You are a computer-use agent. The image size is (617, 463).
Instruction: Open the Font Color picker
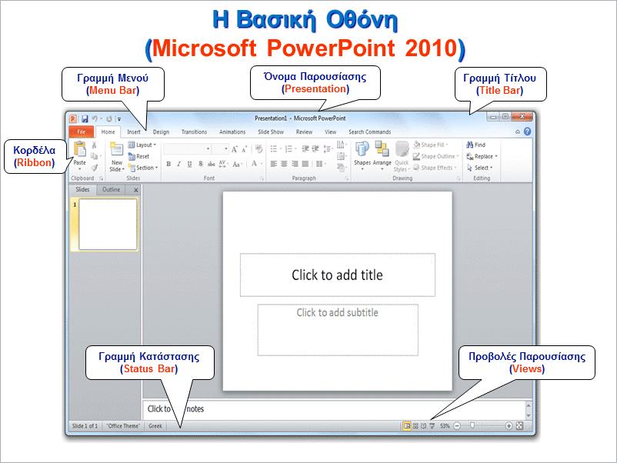[256, 164]
